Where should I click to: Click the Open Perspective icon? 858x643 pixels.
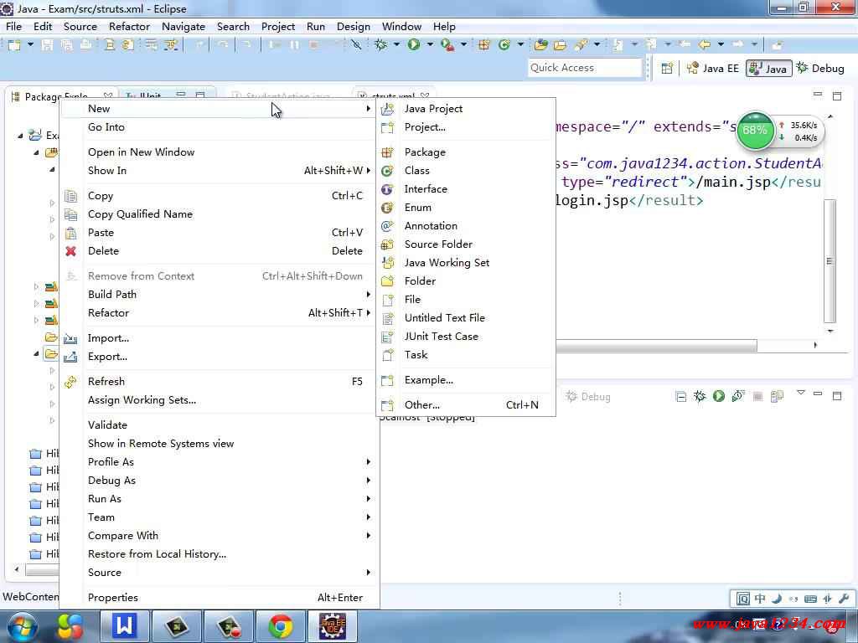pyautogui.click(x=667, y=69)
